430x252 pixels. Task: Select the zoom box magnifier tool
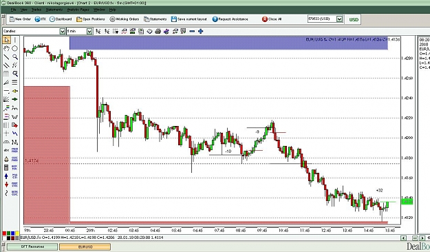15,74
